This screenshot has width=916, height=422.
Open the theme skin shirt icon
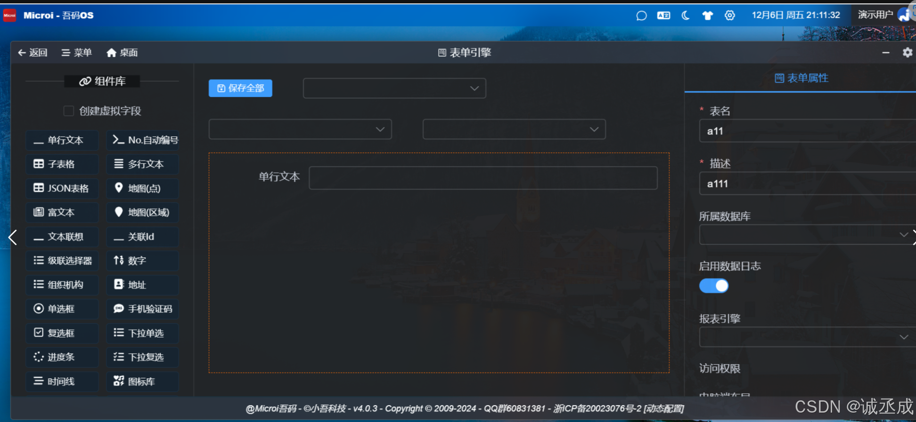(708, 16)
